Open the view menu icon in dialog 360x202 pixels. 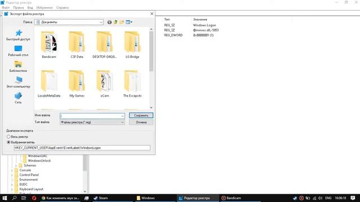point(129,22)
